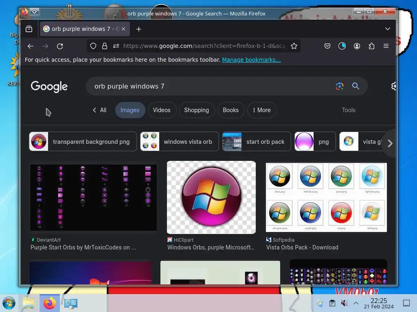Open Vista Orbs Pack - Download link
The height and width of the screenshot is (312, 417).
click(x=303, y=247)
